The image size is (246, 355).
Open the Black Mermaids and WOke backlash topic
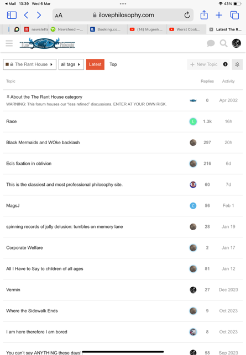click(x=43, y=143)
